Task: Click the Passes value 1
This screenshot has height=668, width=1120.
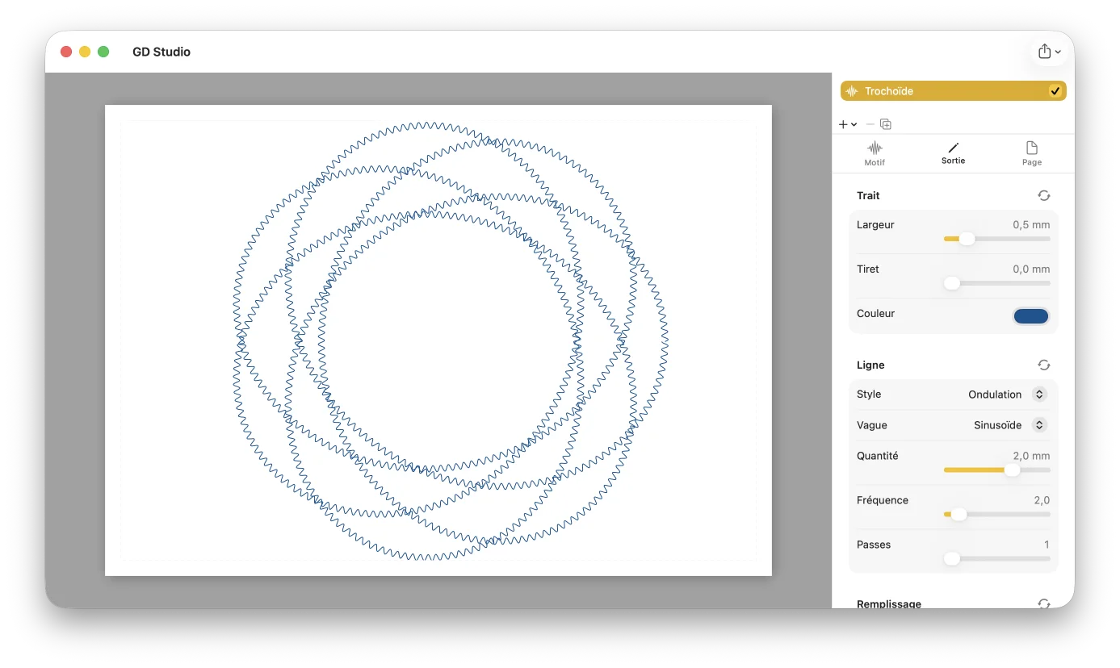Action: 1047,545
